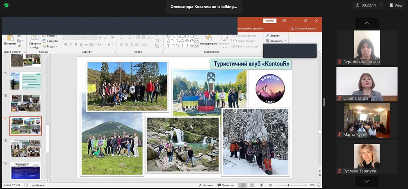Click the Знайти (Find) button

point(272,35)
